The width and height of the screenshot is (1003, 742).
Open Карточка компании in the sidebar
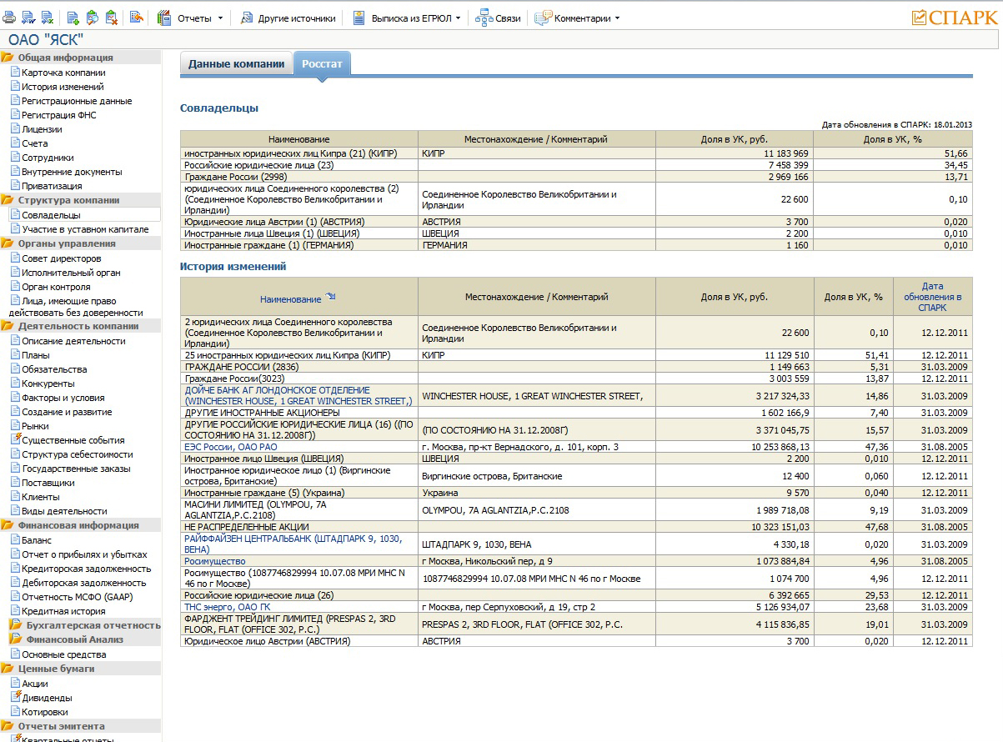coord(63,73)
